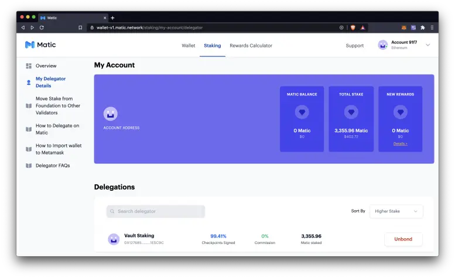
Task: Click the Account Address label
Action: pos(122,128)
